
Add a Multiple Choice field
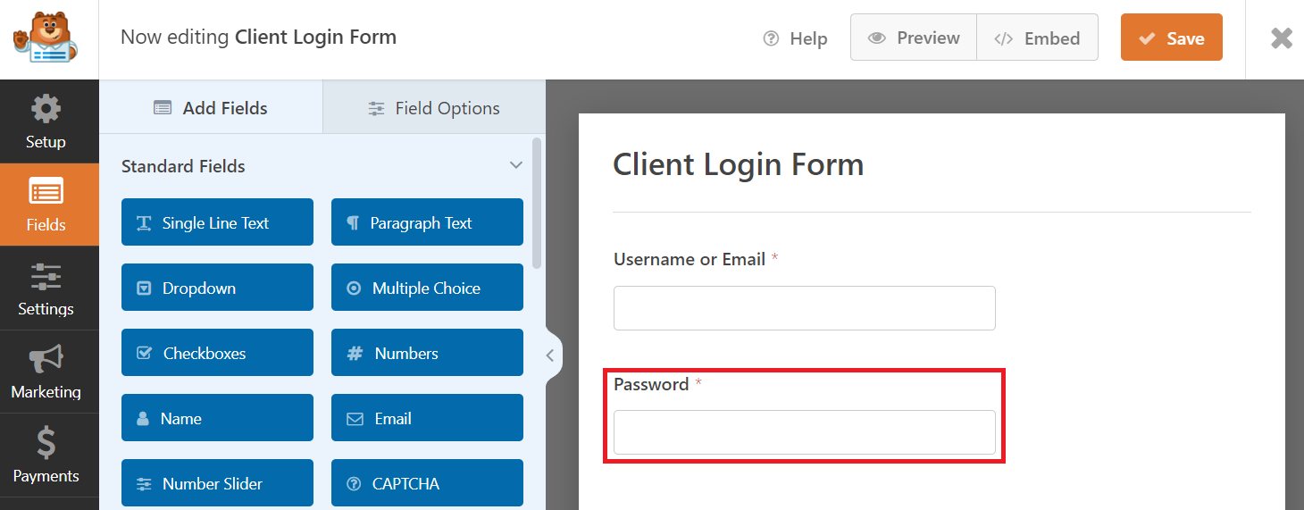click(427, 288)
